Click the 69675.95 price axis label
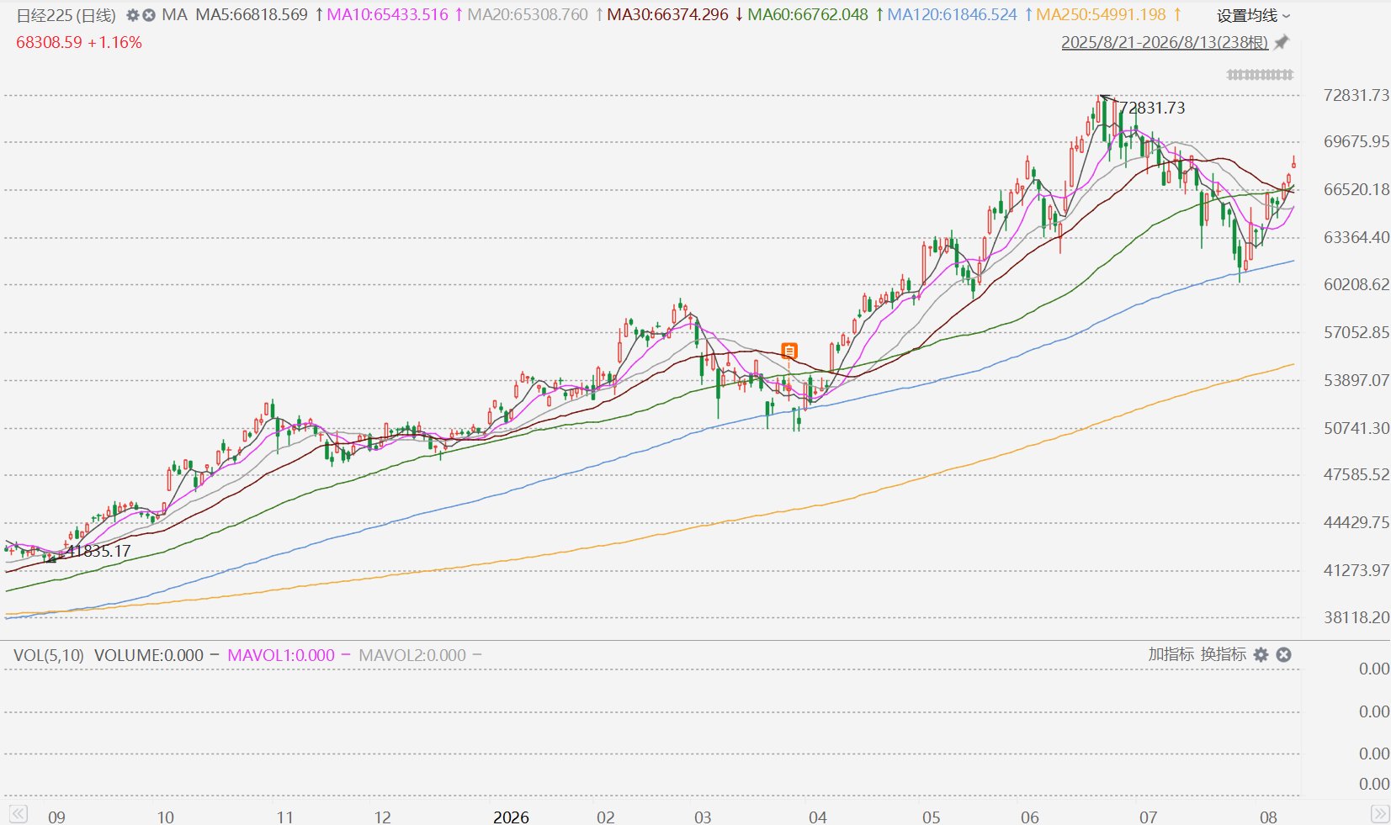 (x=1356, y=141)
